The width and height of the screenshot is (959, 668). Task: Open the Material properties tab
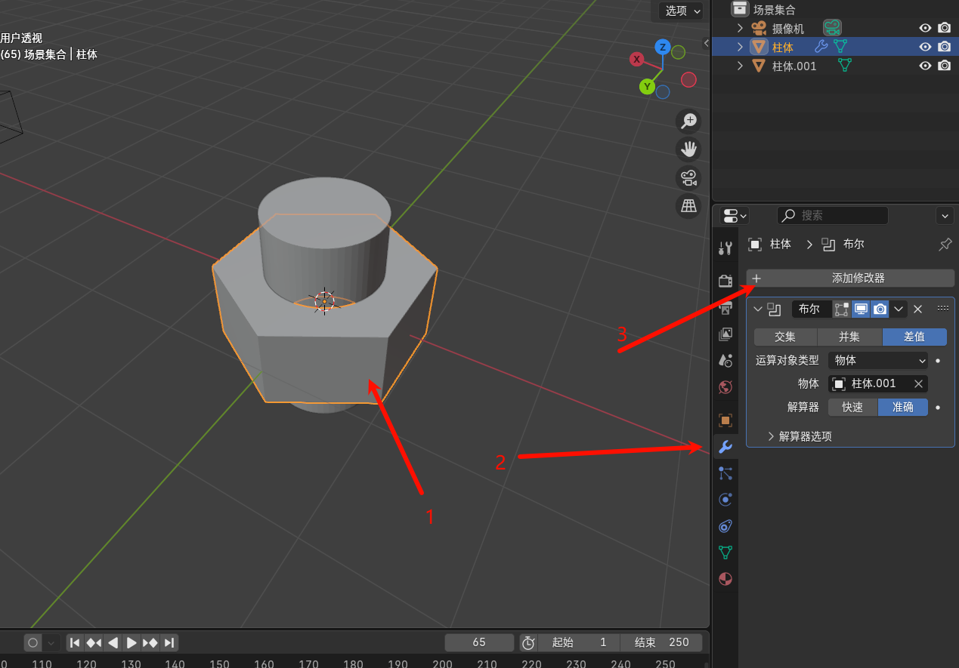725,579
